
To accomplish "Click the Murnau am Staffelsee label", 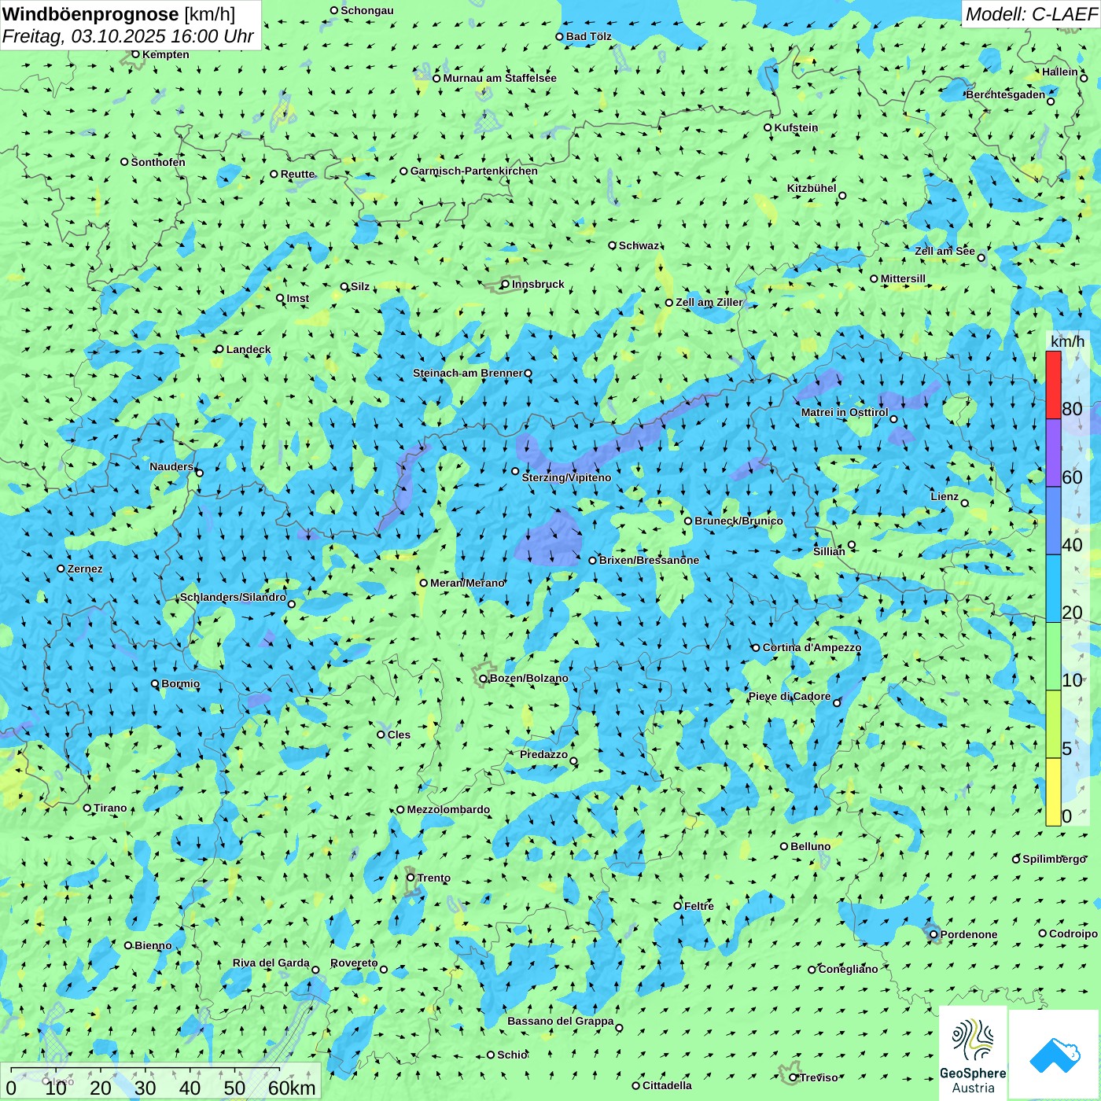I will coord(499,78).
